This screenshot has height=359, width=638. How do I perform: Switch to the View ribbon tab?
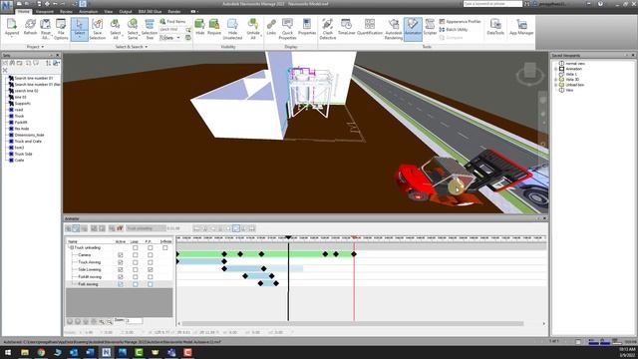point(109,11)
